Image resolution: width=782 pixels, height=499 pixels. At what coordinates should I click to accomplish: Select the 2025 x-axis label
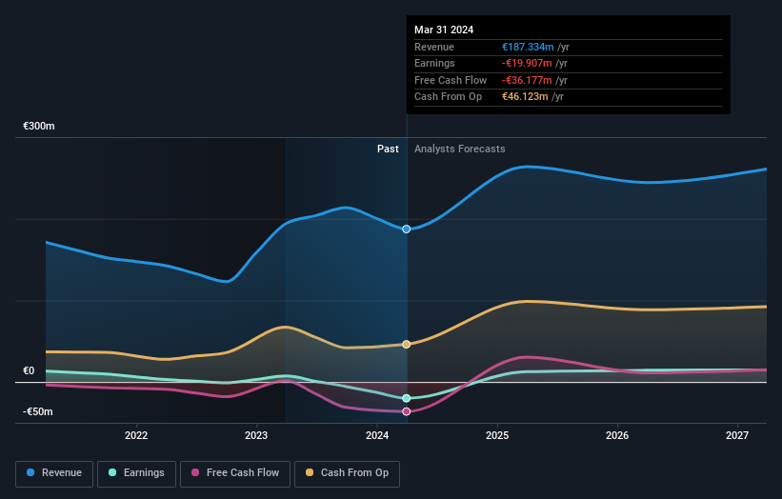(x=497, y=436)
